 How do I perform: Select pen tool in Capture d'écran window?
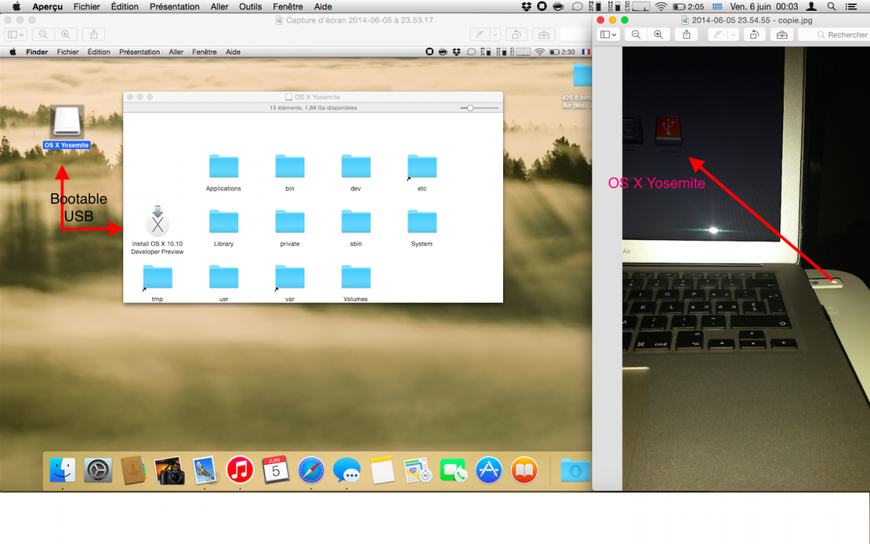(x=479, y=34)
